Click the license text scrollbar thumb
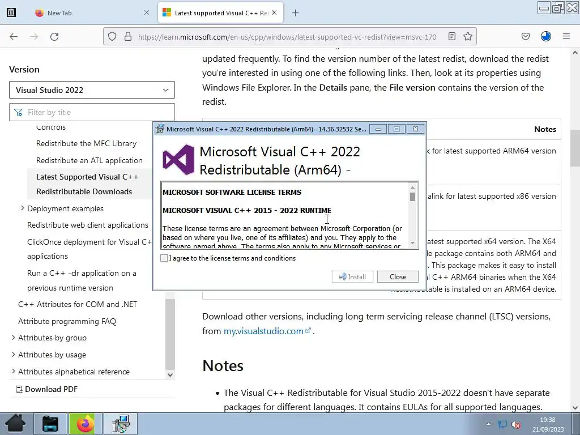The width and height of the screenshot is (580, 435). 412,197
